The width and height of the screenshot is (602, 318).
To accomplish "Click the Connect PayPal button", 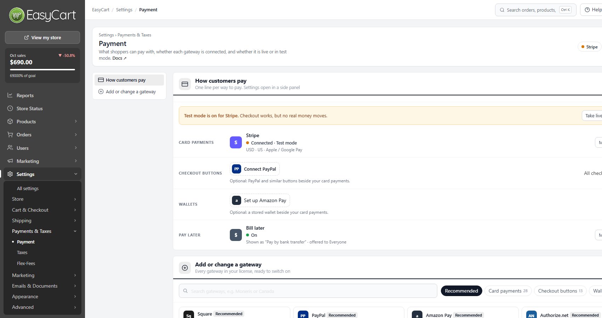I will pos(255,169).
